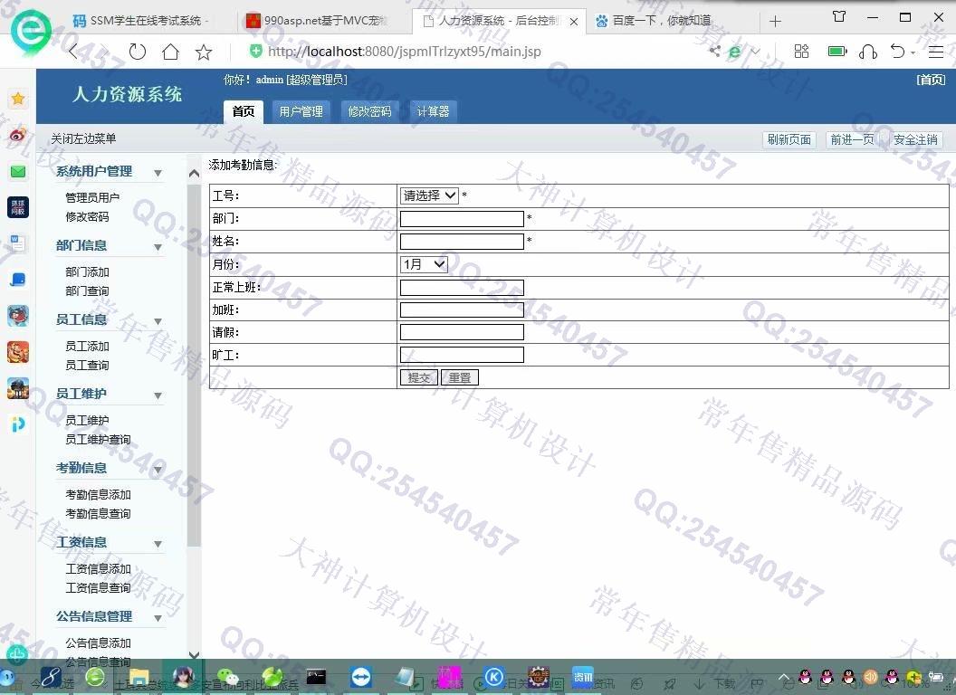Open headphones icon in browser toolbar

coord(867,52)
